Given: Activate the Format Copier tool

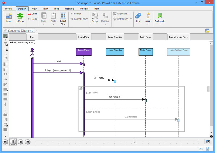Looking at the screenshot, I should pos(79,19).
